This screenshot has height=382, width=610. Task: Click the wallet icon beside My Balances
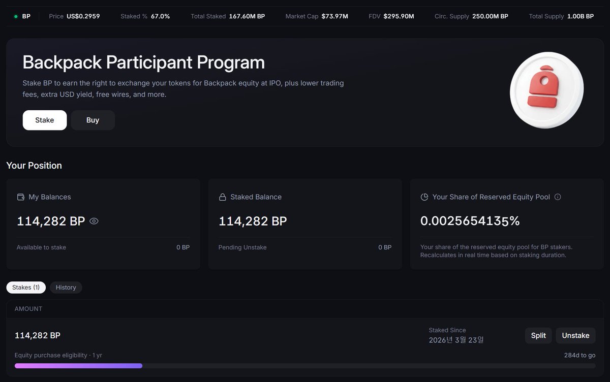pos(21,197)
